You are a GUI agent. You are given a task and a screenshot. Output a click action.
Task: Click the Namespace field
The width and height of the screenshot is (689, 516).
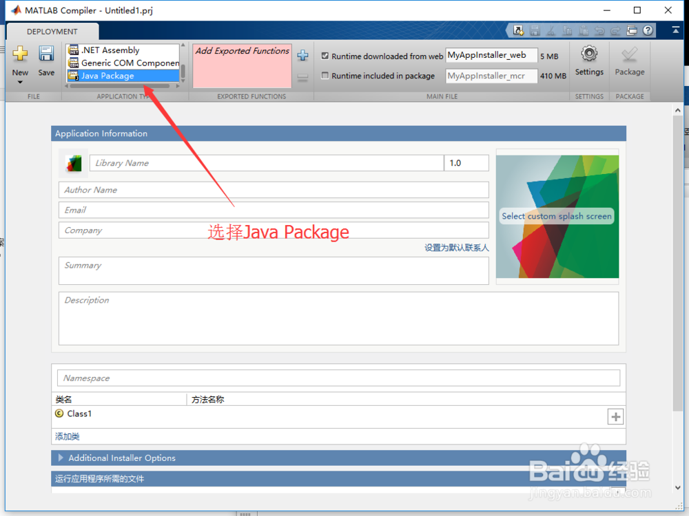(x=339, y=378)
